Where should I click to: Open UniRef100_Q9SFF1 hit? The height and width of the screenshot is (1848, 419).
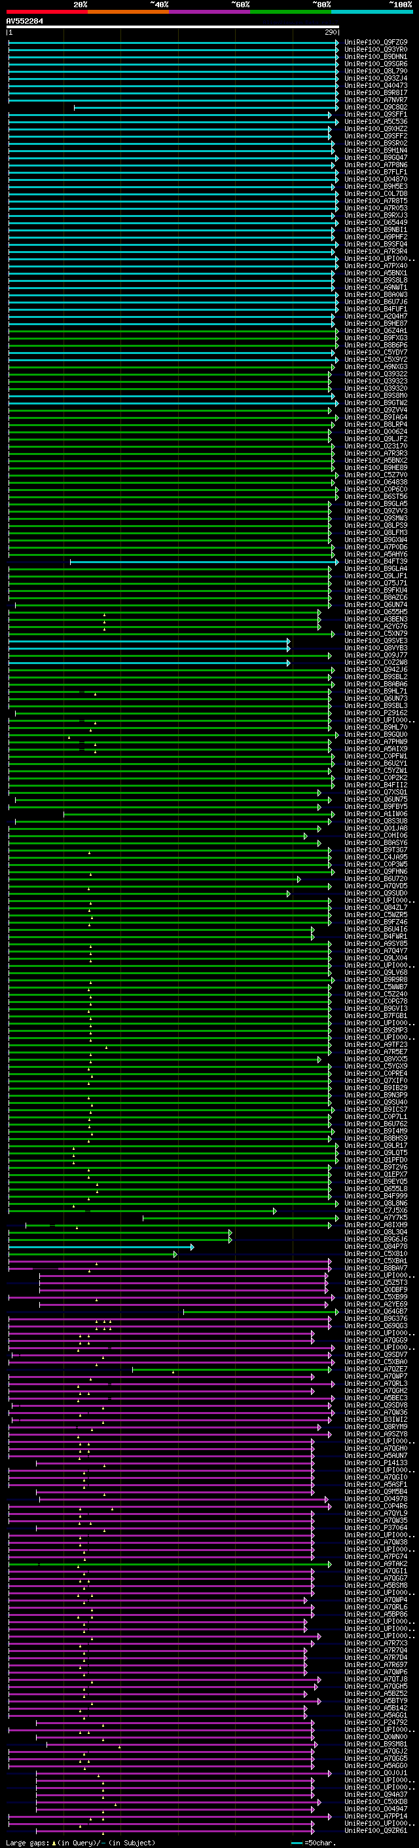click(x=376, y=114)
